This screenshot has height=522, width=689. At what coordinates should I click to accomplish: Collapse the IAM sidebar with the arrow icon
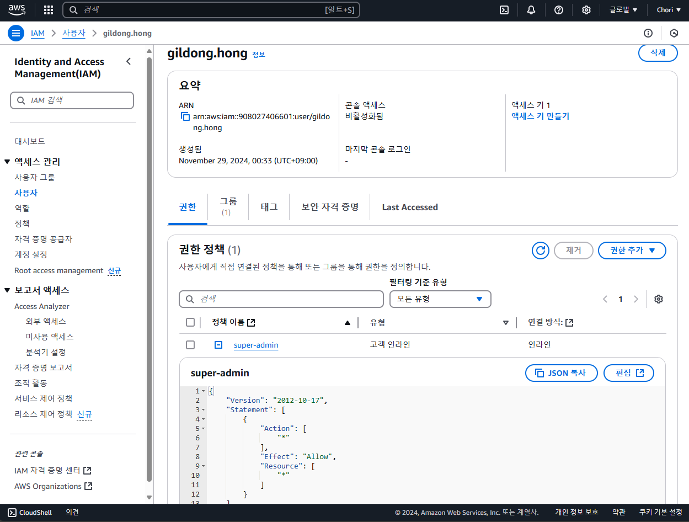pyautogui.click(x=129, y=61)
